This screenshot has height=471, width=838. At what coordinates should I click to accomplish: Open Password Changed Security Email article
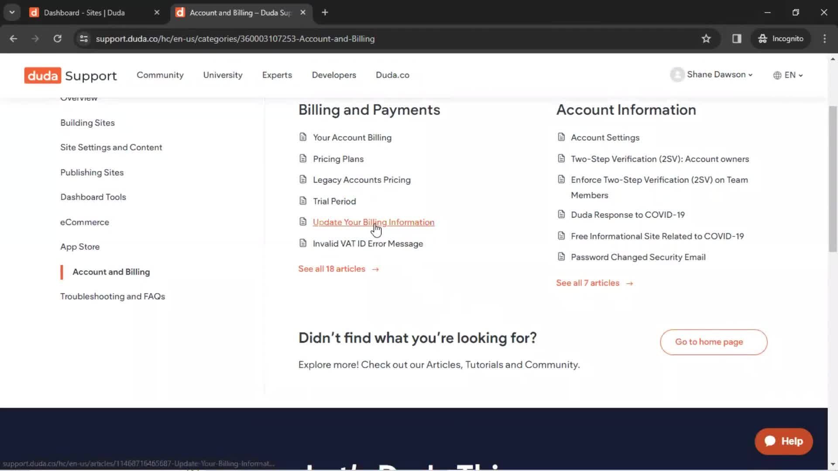pyautogui.click(x=638, y=257)
